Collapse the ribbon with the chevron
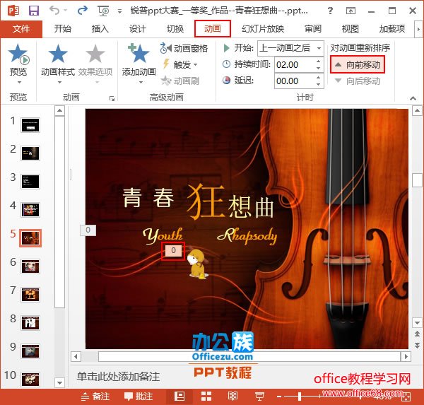 point(413,98)
